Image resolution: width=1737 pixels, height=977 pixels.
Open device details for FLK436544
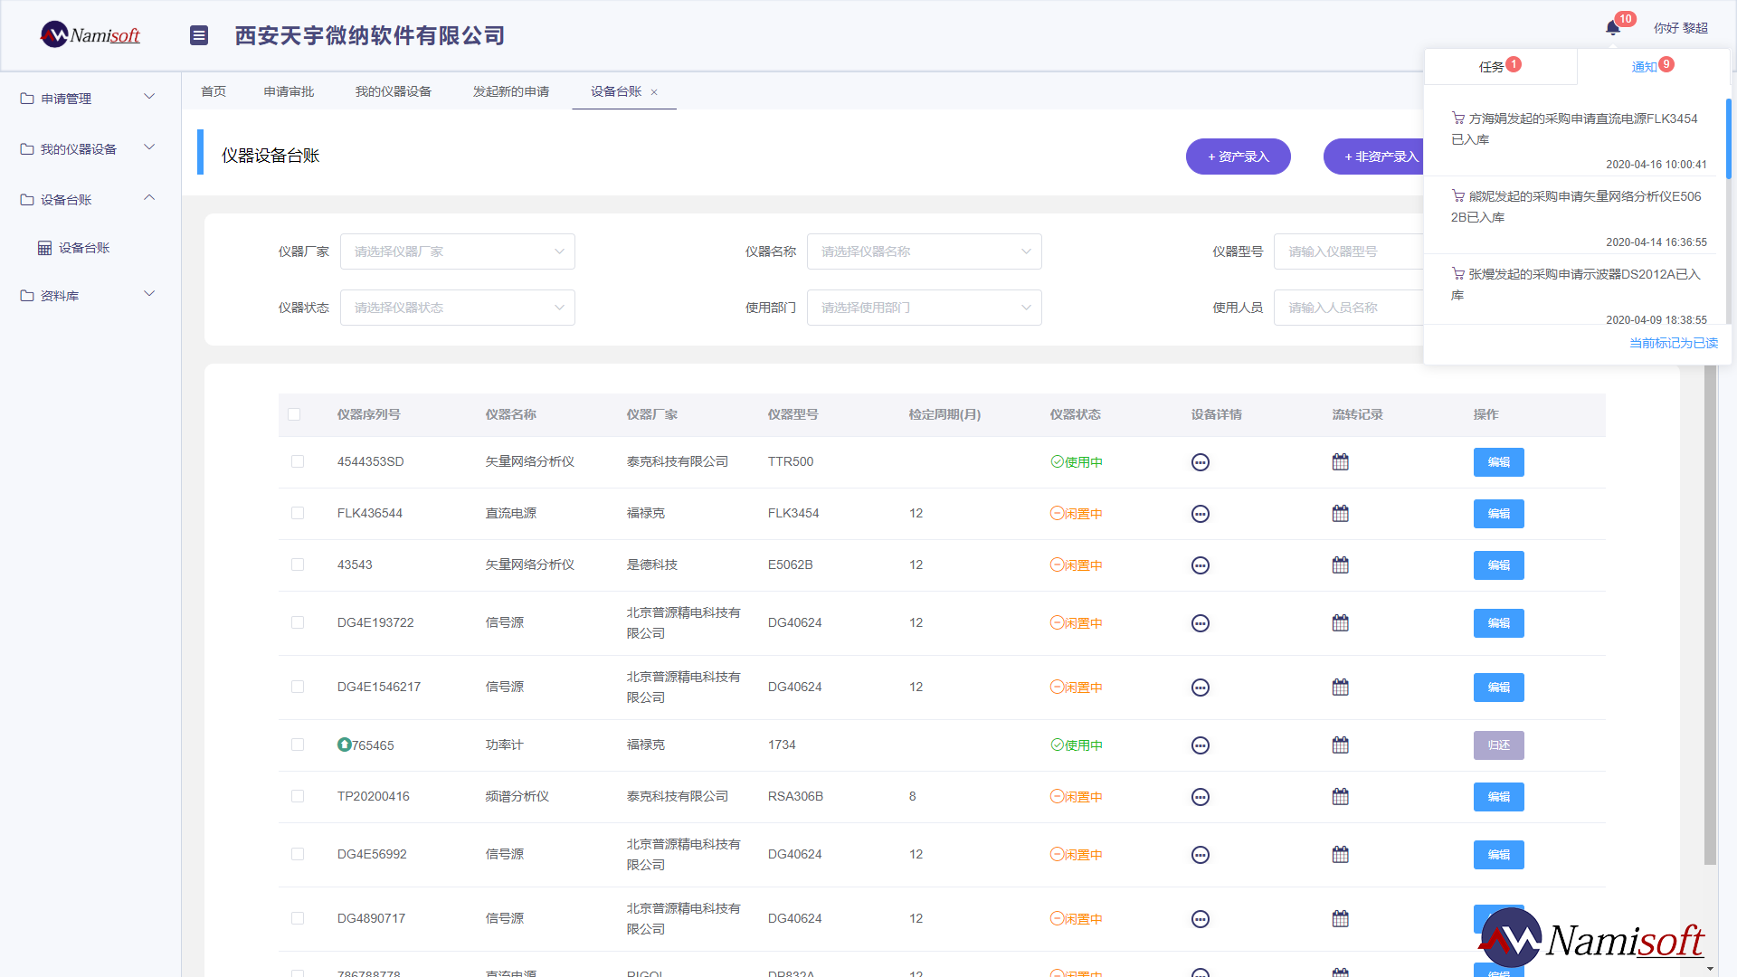pos(1201,514)
